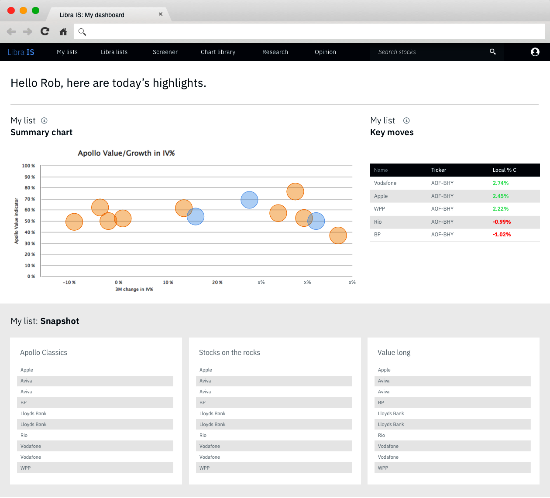Image resolution: width=550 pixels, height=498 pixels.
Task: Select the Rio row in Key moves
Action: [455, 222]
